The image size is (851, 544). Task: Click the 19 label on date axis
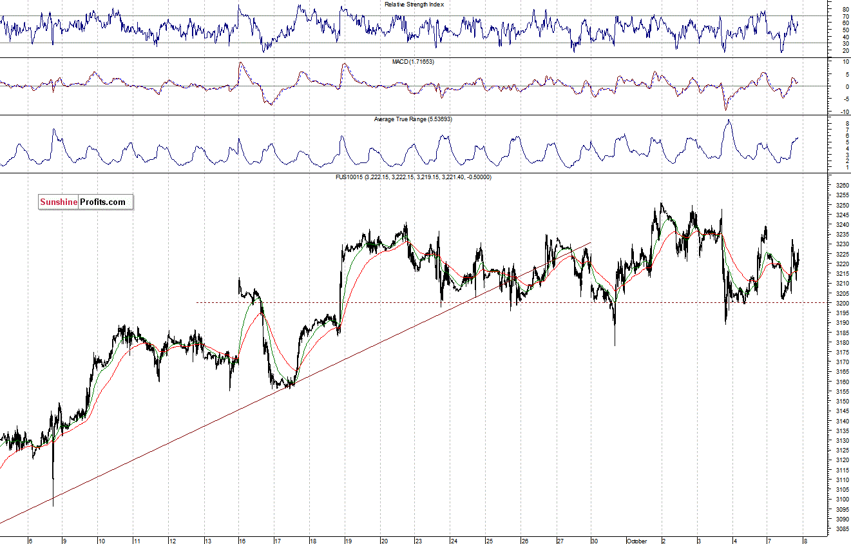point(348,541)
